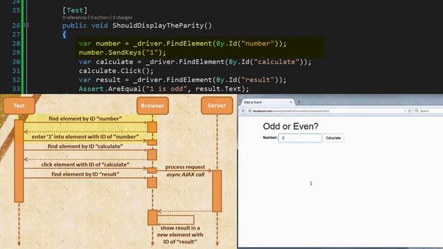Click the "process request" diagram label
Image resolution: width=443 pixels, height=249 pixels.
185,167
